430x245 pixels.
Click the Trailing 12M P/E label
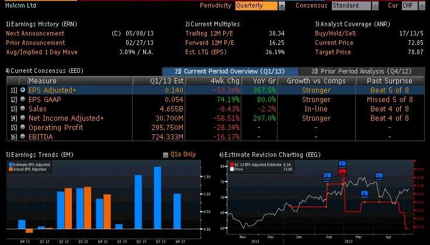pyautogui.click(x=210, y=33)
